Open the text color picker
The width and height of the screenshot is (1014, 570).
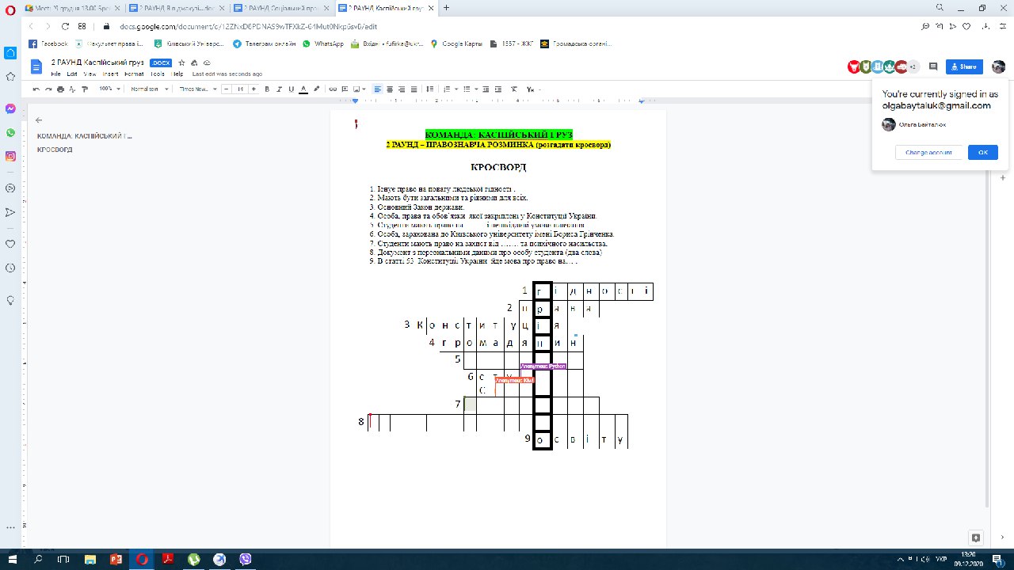pyautogui.click(x=303, y=89)
